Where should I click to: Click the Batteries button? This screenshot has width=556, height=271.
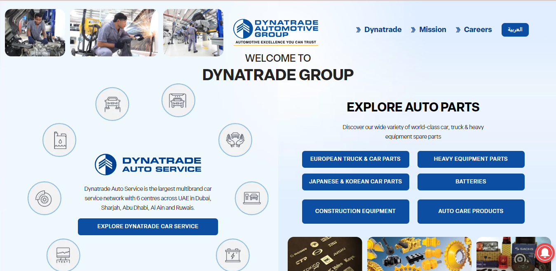(471, 182)
